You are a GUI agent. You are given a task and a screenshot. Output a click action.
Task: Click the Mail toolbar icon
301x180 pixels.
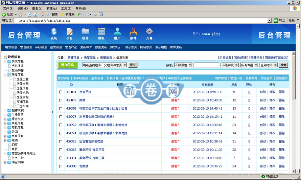pos(87,15)
